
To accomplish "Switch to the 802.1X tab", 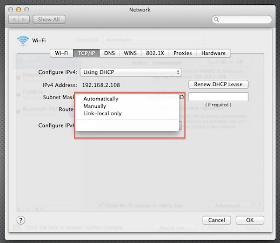I will pyautogui.click(x=155, y=53).
